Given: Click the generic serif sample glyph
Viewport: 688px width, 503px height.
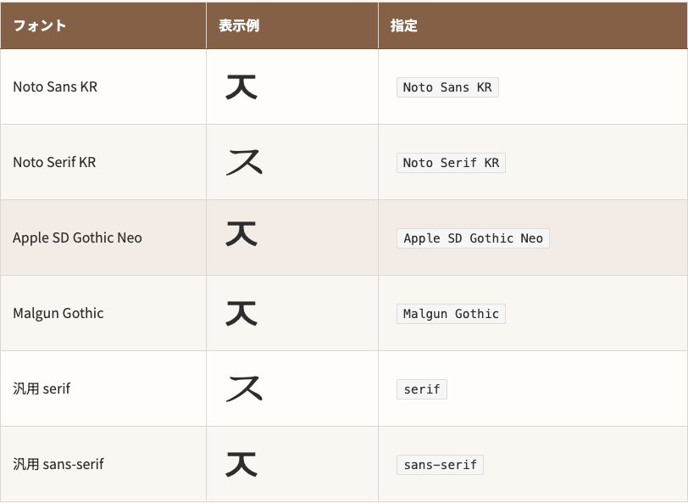Looking at the screenshot, I should [x=244, y=388].
